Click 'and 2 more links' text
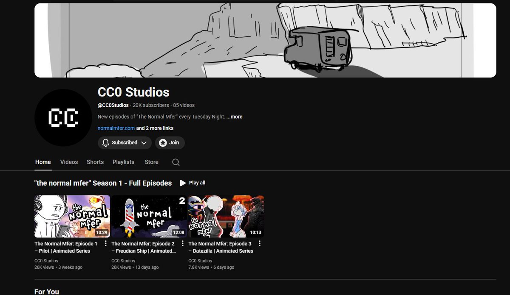This screenshot has width=510, height=295. [x=155, y=128]
